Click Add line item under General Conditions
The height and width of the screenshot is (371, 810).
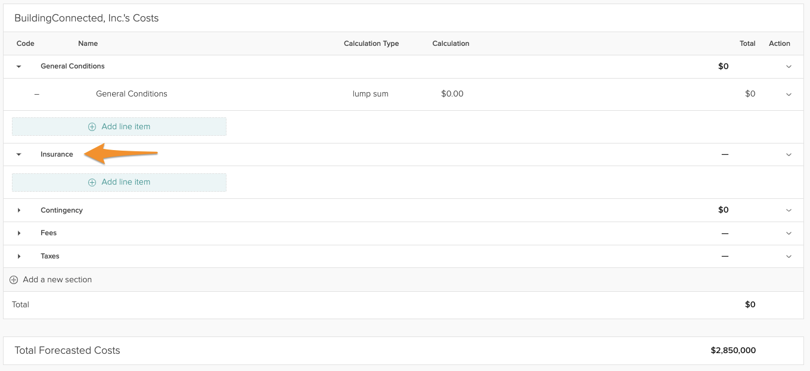click(119, 127)
